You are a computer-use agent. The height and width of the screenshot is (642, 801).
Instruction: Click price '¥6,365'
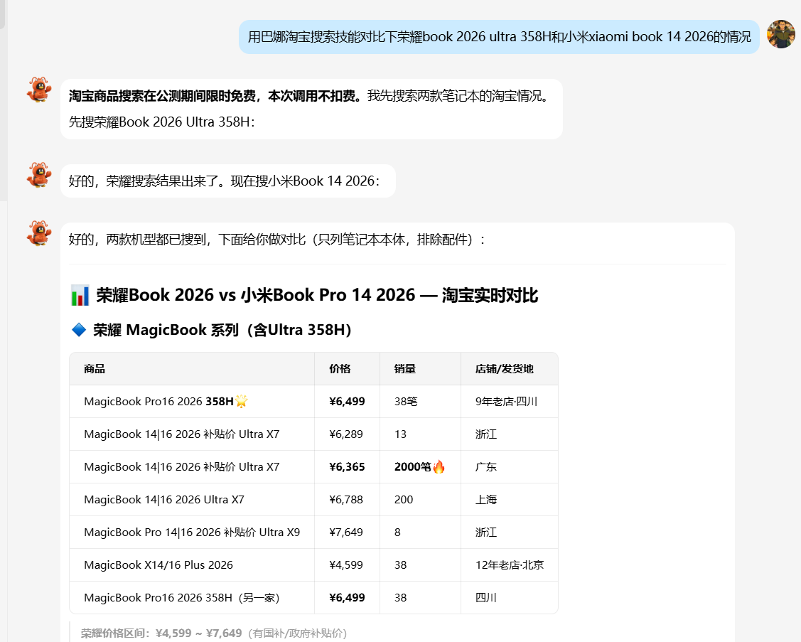point(347,466)
